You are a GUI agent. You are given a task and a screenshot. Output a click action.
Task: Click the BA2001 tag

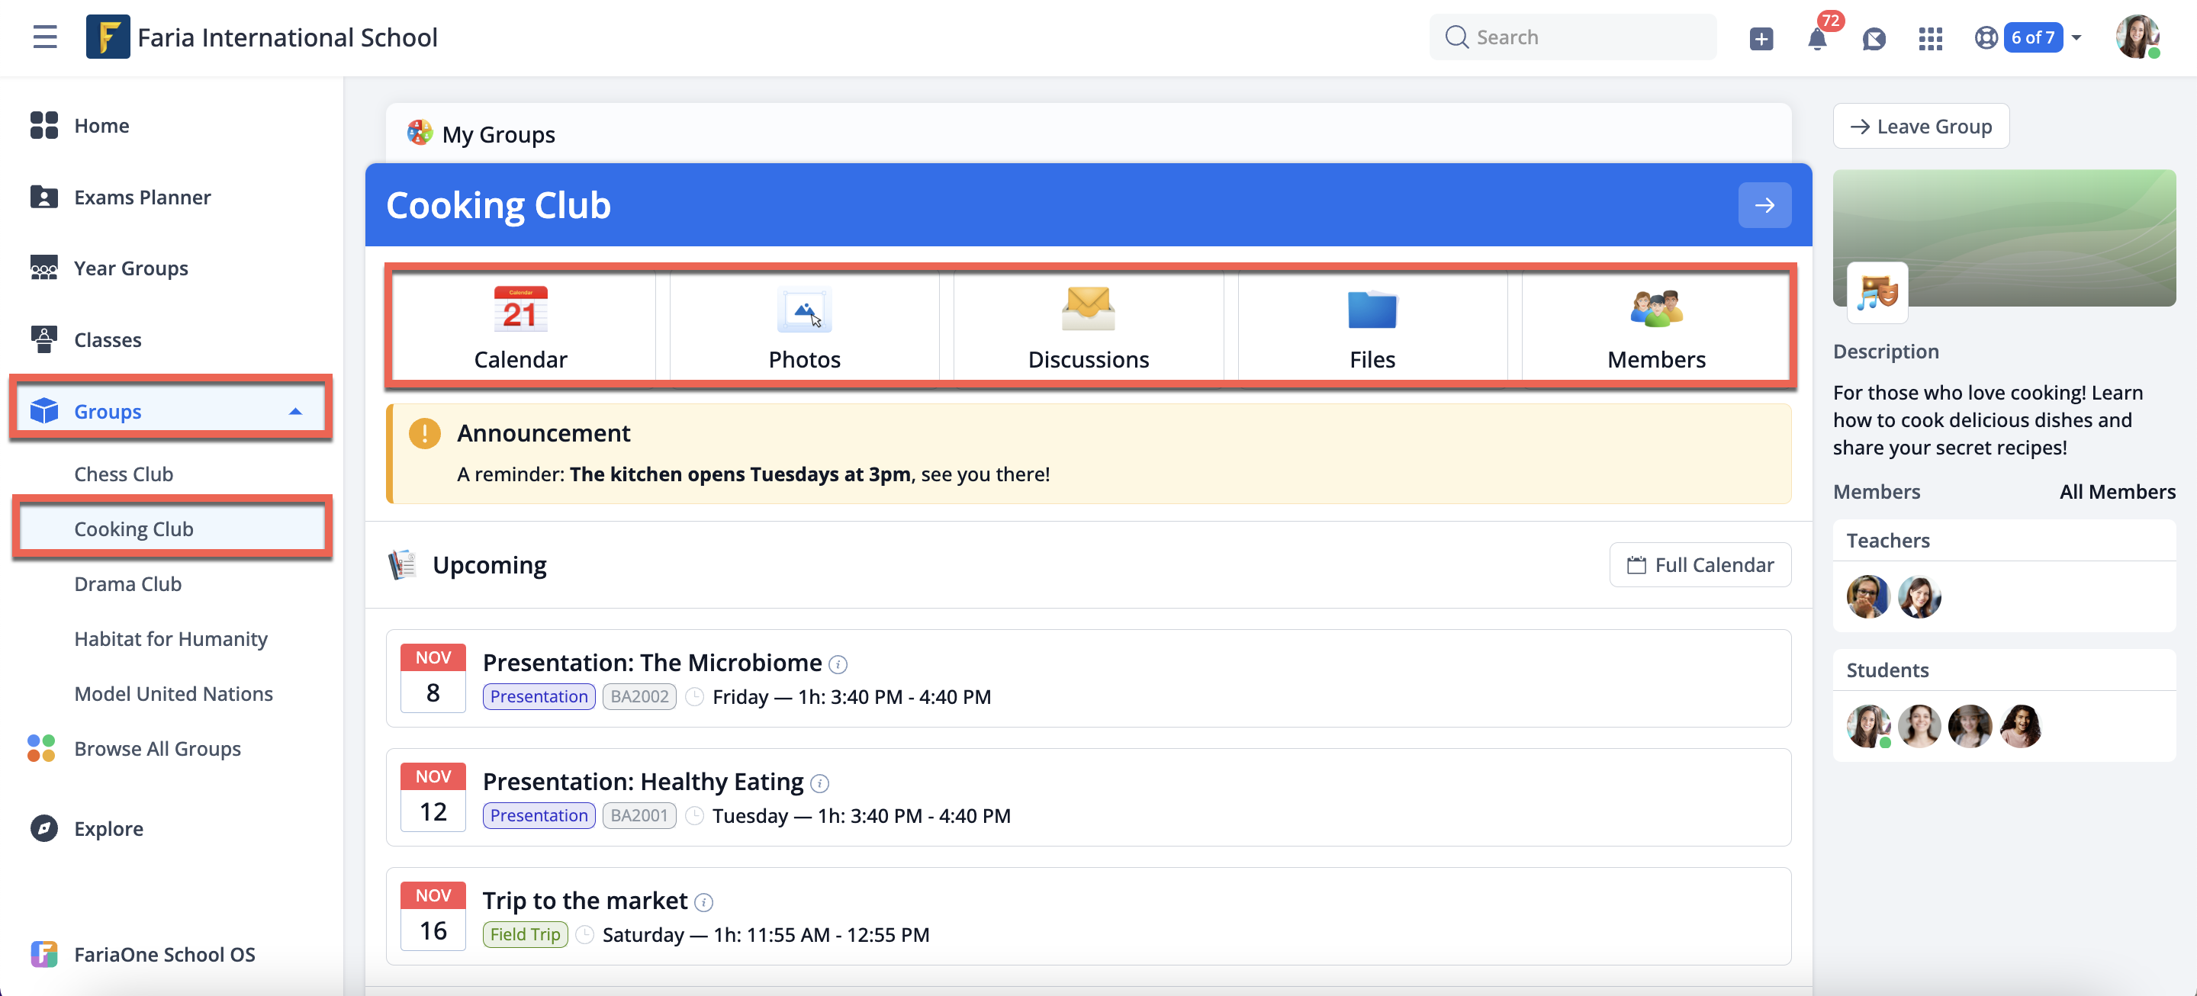(639, 815)
